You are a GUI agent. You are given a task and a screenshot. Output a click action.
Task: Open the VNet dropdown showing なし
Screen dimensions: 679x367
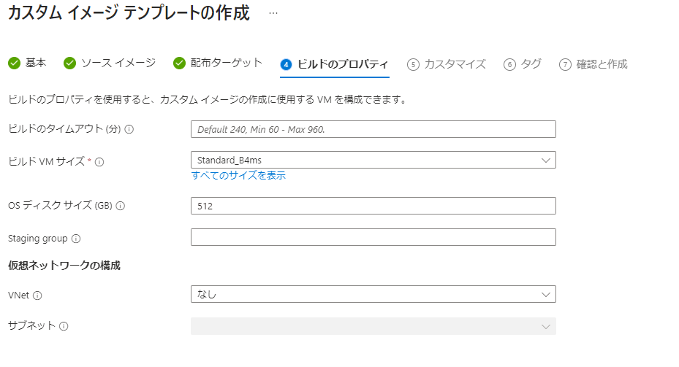[373, 294]
